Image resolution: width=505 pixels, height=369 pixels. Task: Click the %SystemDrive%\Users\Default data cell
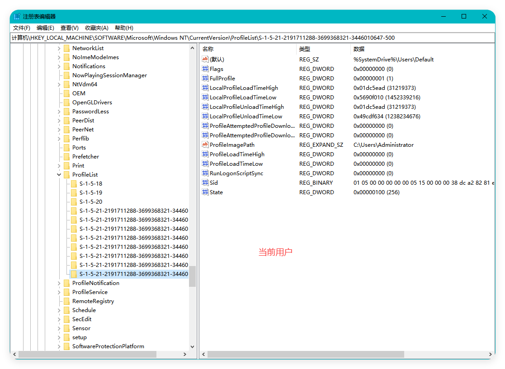[393, 59]
